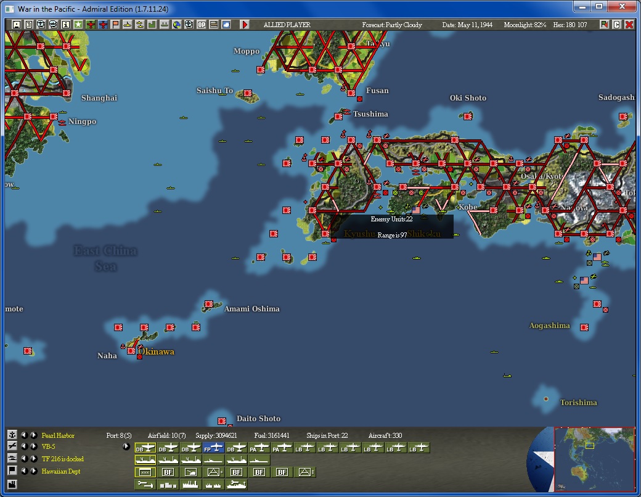
Task: Click the double yellow ships toolbar icon
Action: point(139,25)
